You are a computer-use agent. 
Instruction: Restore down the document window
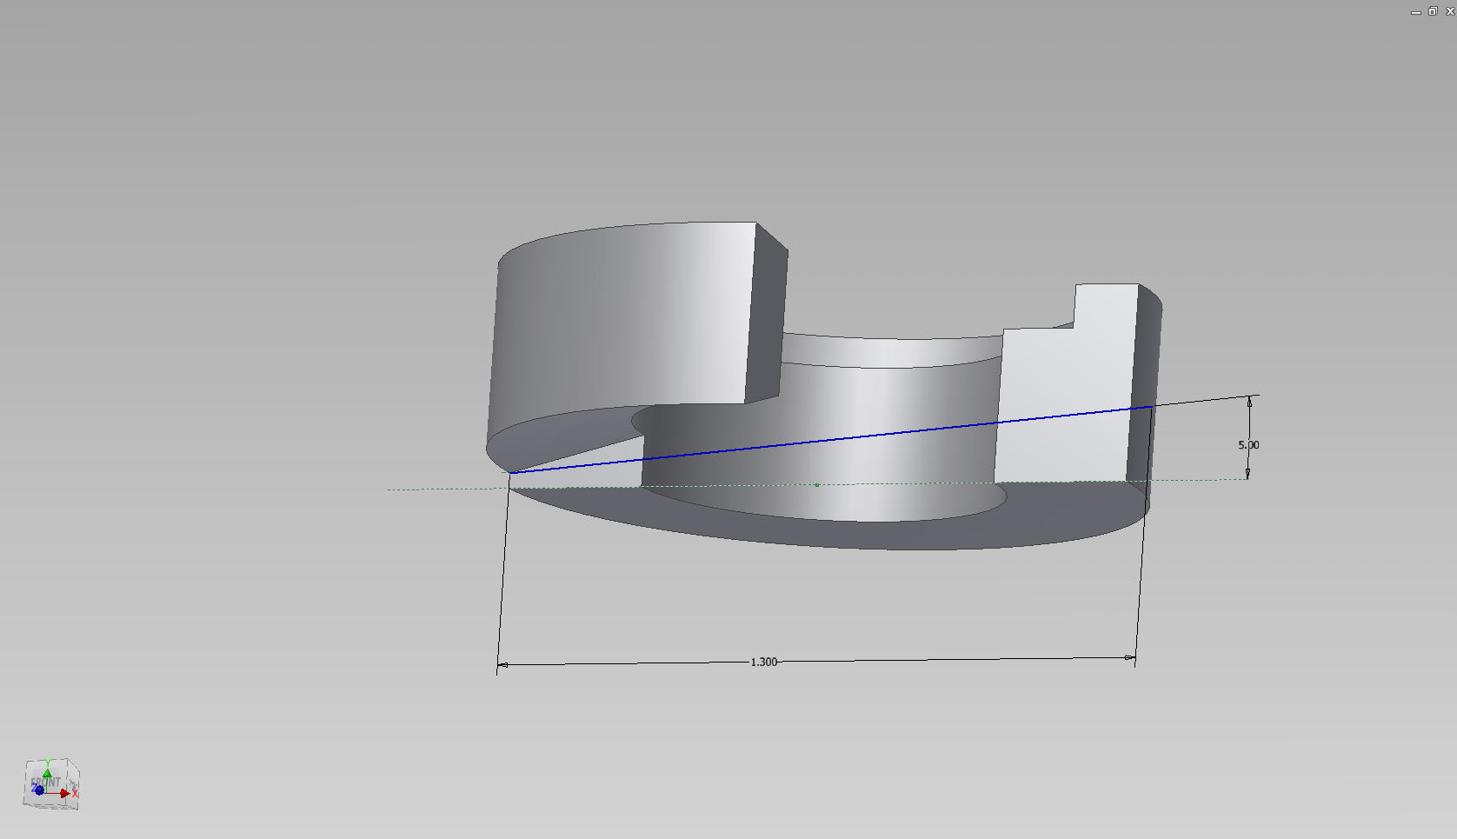pyautogui.click(x=1433, y=11)
